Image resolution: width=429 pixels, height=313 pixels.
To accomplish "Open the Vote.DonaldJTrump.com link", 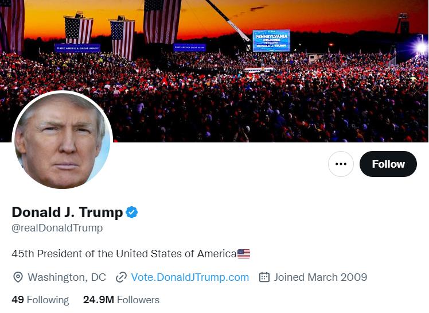I will pos(190,277).
